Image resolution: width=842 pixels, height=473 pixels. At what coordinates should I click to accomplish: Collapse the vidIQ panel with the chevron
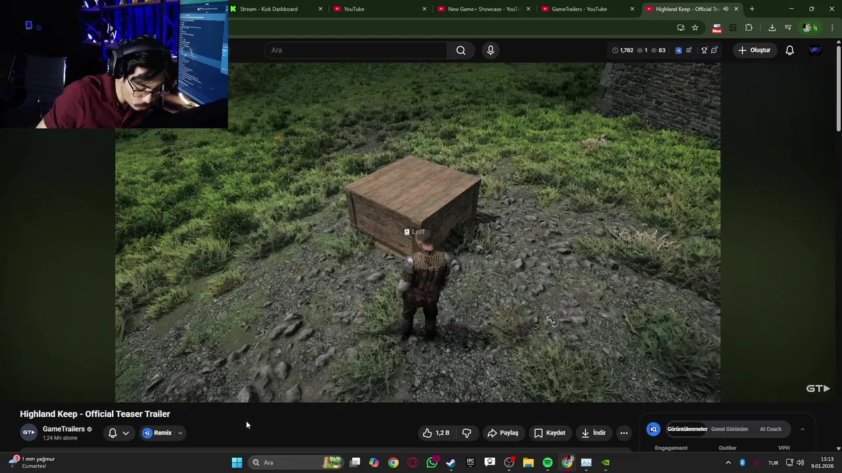[802, 429]
